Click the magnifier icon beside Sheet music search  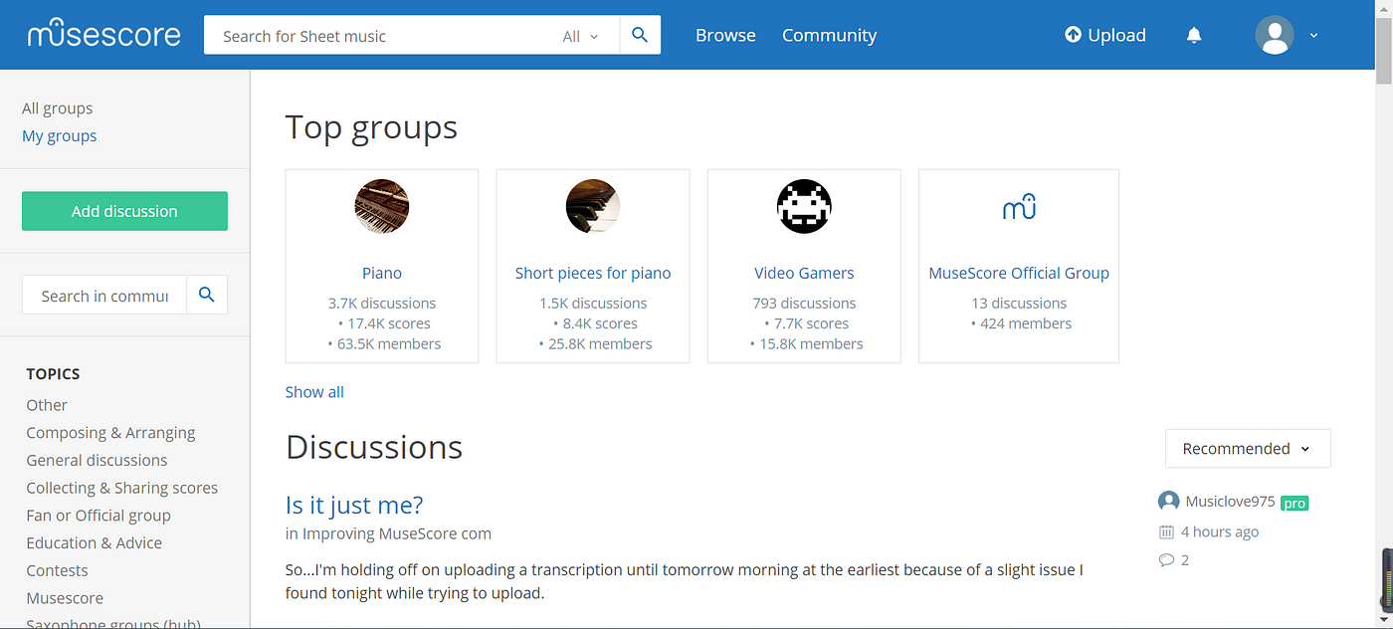click(640, 35)
